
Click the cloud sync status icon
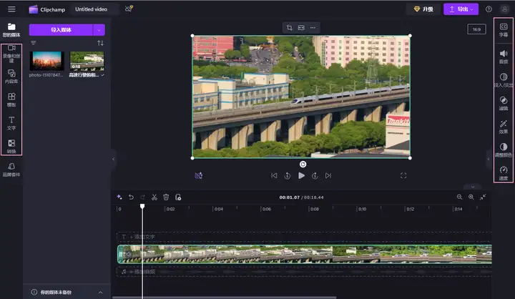(129, 9)
